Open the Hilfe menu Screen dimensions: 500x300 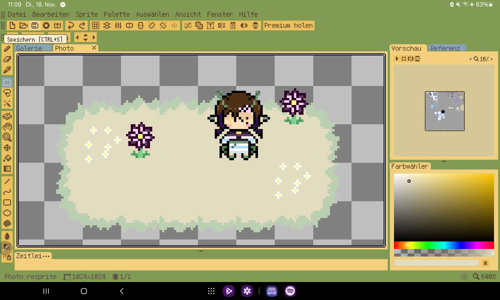(x=248, y=14)
